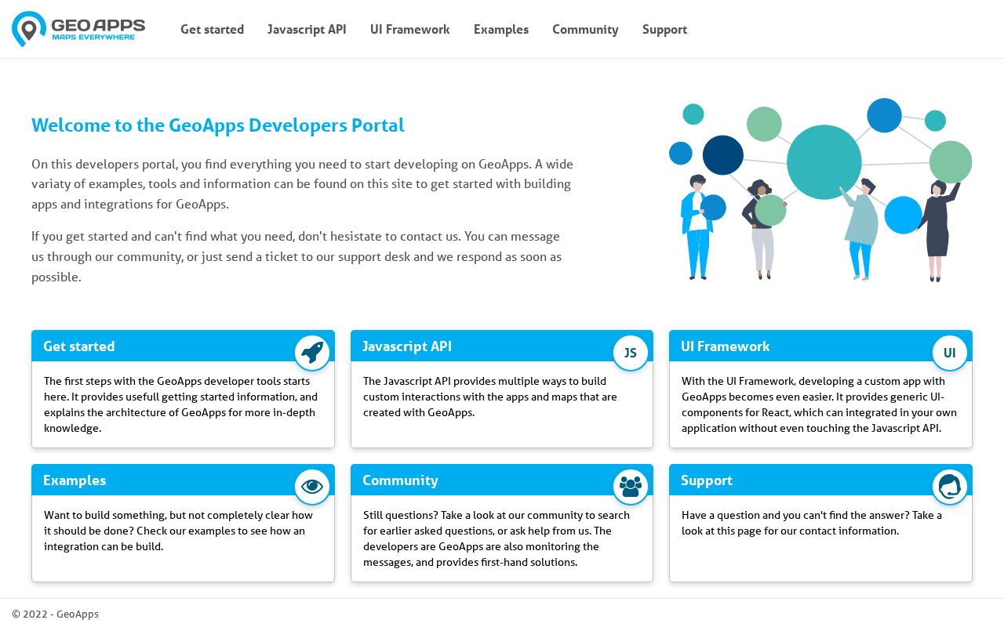The width and height of the screenshot is (1004, 627).
Task: Open the Javascript API card heading
Action: (x=407, y=346)
